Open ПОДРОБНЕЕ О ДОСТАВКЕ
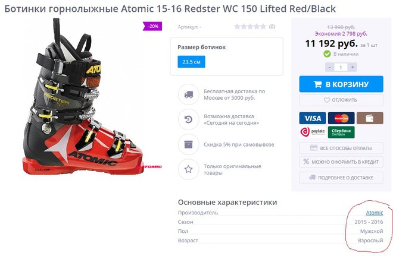Image resolution: width=393 pixels, height=256 pixels. tap(341, 178)
